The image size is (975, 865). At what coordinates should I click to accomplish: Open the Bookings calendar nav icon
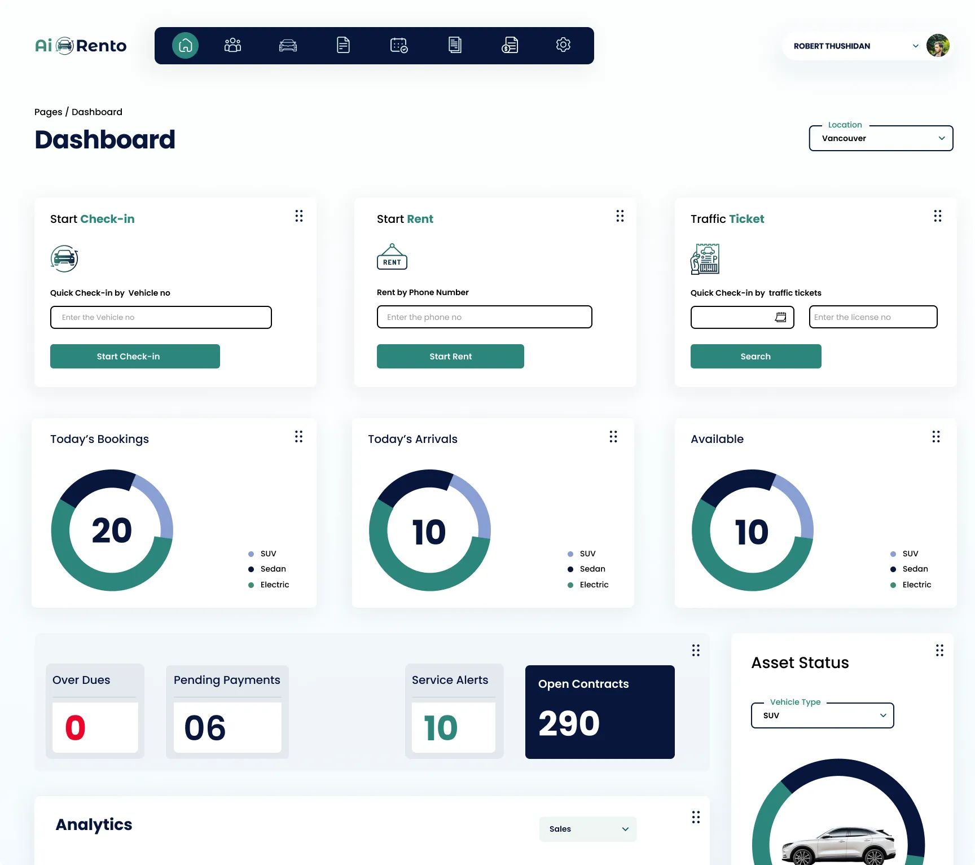(399, 45)
